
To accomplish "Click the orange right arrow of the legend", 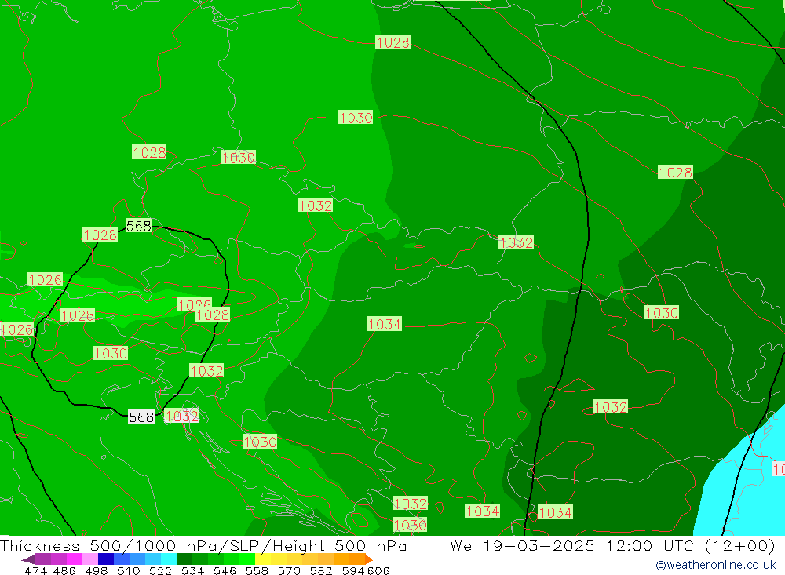I will (x=369, y=559).
